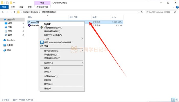Open the quick access toolbar dropdown
Viewport: 179px width, 102px height.
[x=14, y=3]
